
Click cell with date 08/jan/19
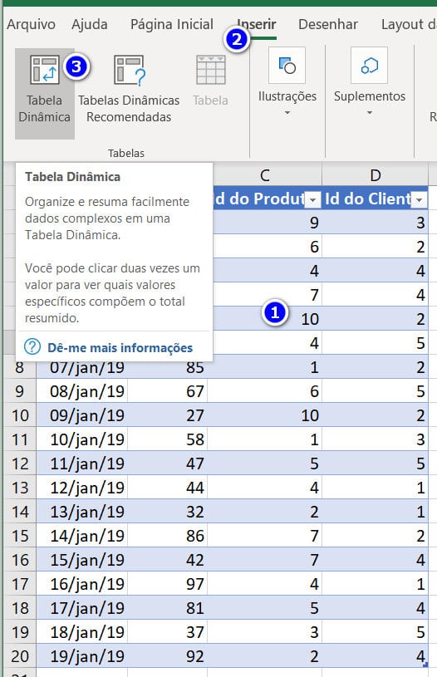pyautogui.click(x=82, y=391)
